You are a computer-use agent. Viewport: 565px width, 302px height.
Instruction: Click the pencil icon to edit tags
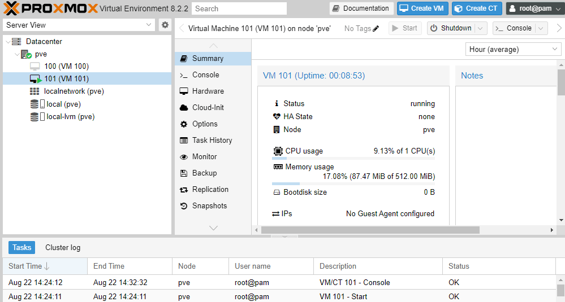(x=376, y=28)
